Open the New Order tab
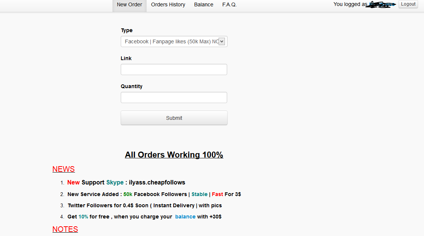Viewport: 424px width, 236px height. coord(129,5)
